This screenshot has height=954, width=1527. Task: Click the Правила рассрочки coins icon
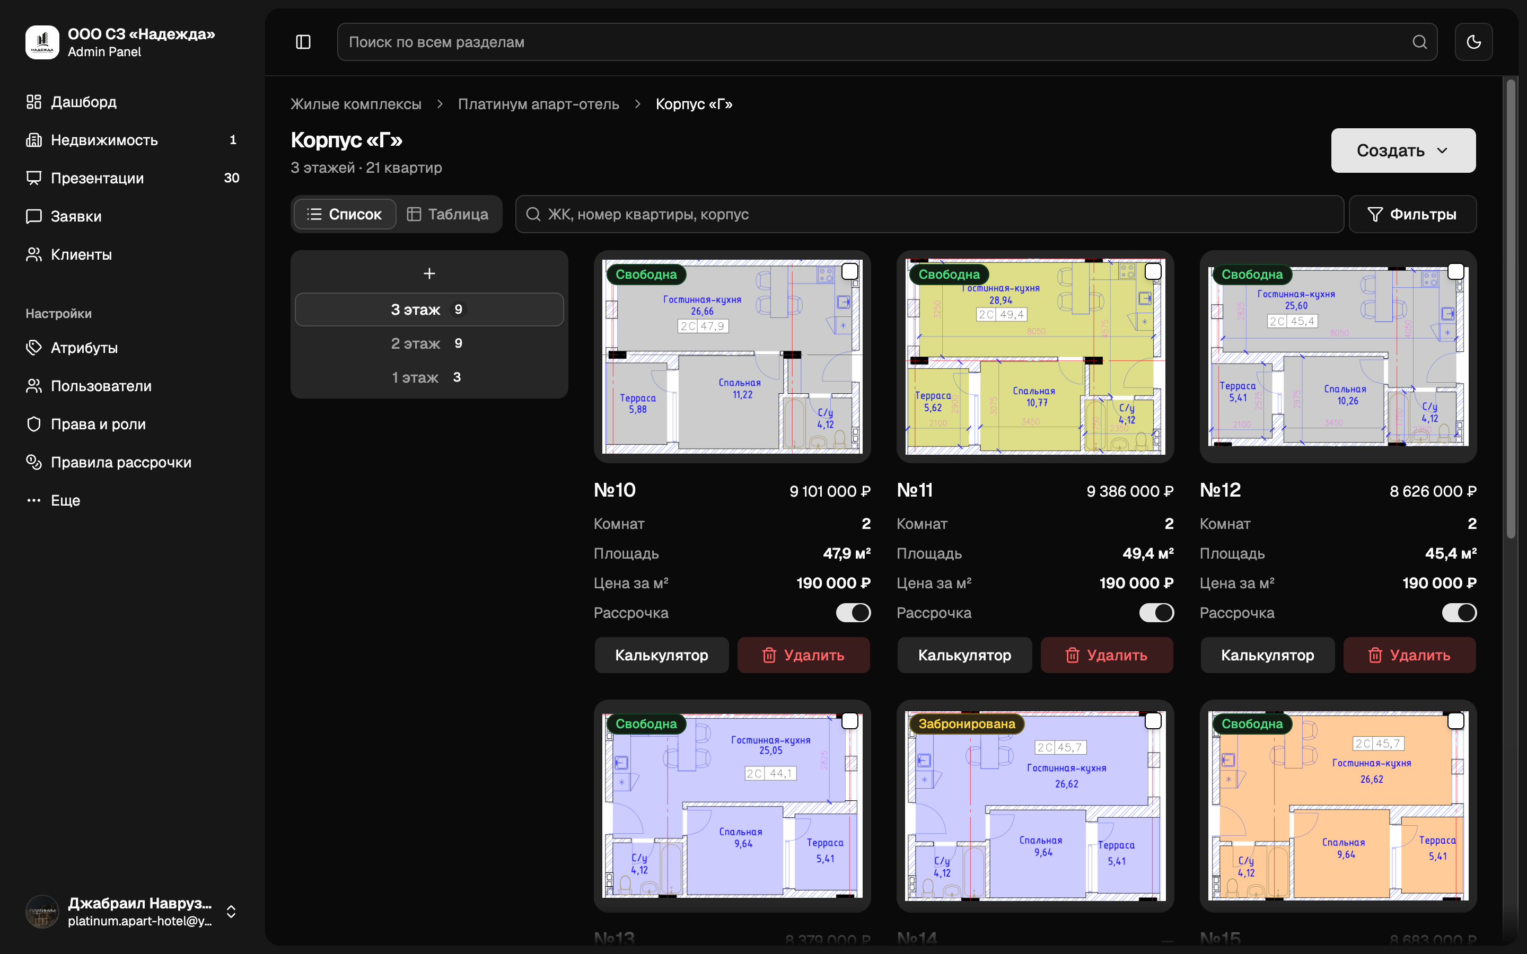click(x=34, y=462)
